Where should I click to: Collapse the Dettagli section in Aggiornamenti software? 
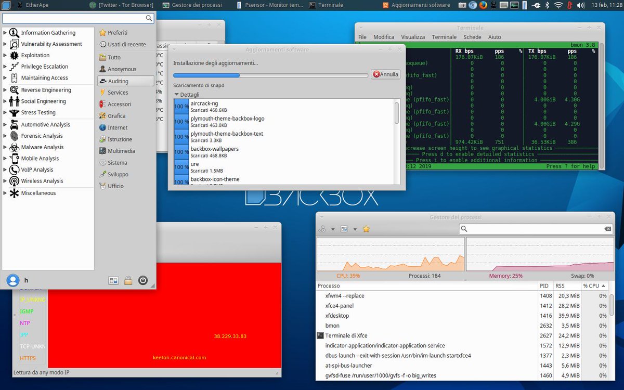click(177, 95)
